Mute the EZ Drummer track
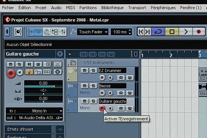 84,71
